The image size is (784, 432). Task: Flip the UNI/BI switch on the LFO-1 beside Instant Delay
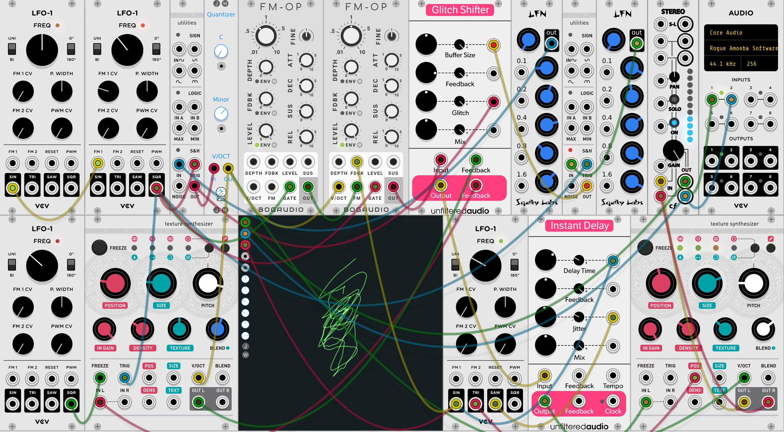(455, 264)
